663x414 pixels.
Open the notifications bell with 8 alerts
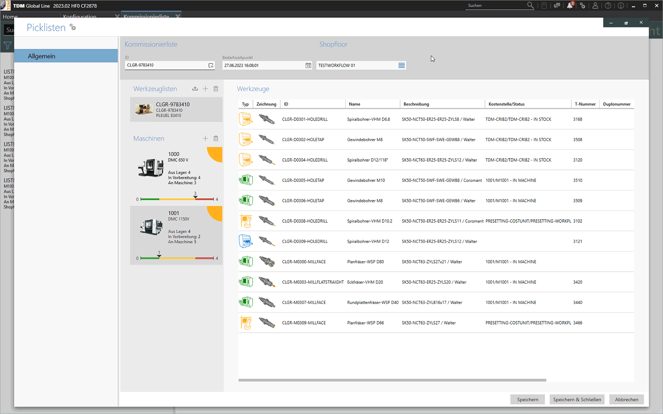tap(570, 6)
